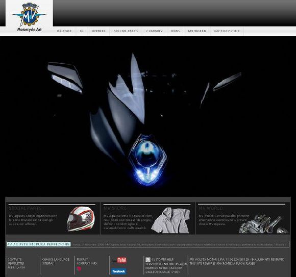
Task: Open the News menu item
Action: tap(176, 31)
